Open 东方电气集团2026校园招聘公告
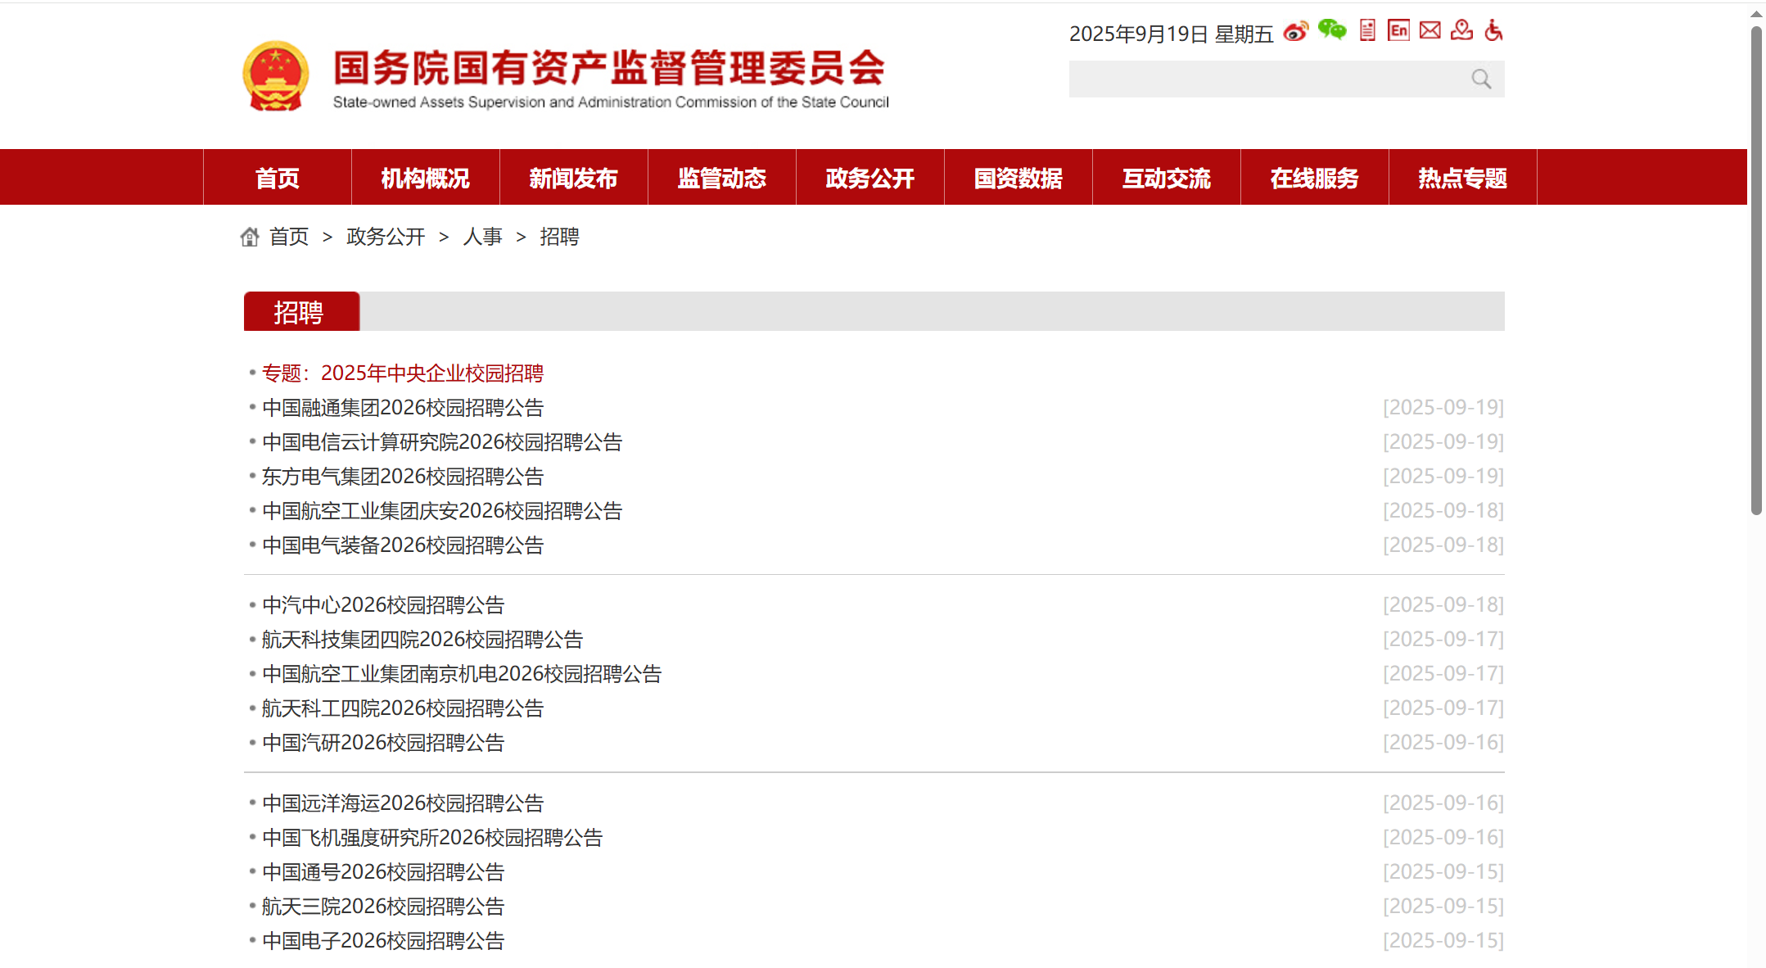 (x=403, y=477)
